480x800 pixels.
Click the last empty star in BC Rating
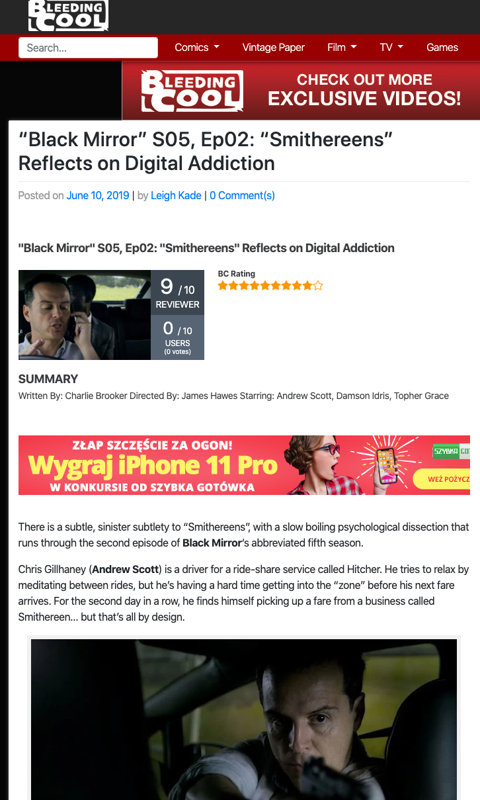[318, 286]
